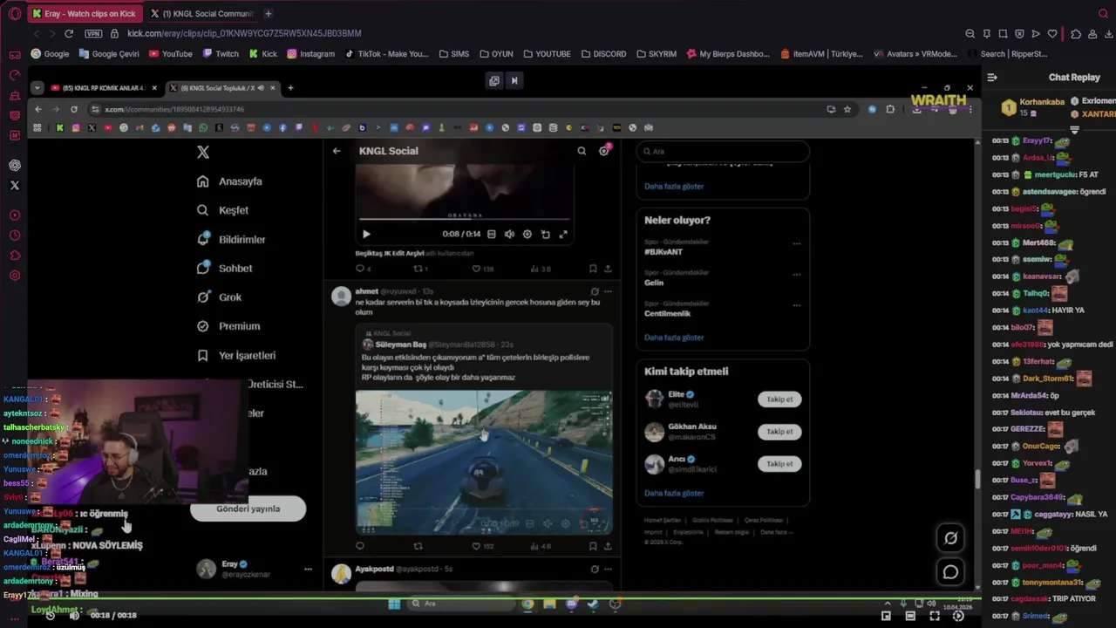Screen dimensions: 1116x628
Task: Switch to KNGL Social Community tab
Action: (x=201, y=14)
